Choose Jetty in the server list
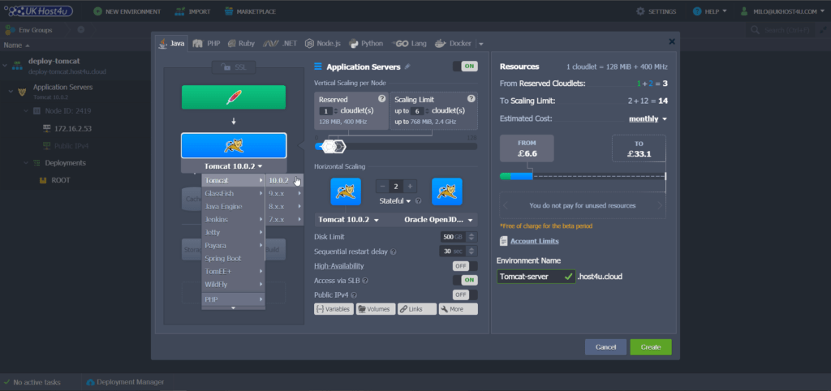Screen dimensions: 831x391 (x=233, y=232)
